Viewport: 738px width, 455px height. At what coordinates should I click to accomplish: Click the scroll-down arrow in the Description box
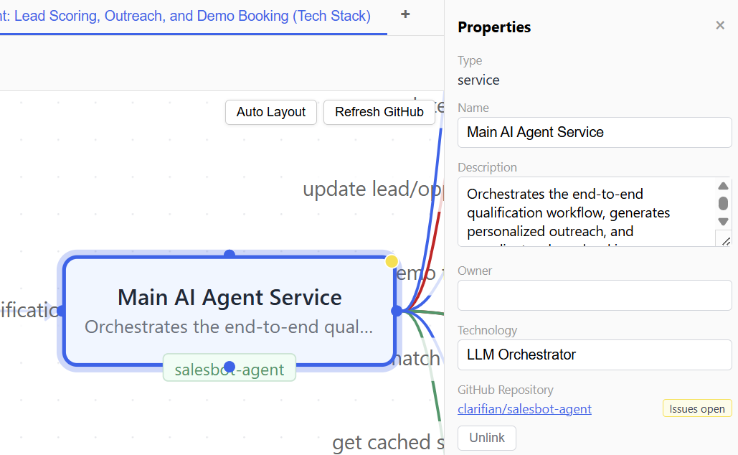tap(723, 221)
